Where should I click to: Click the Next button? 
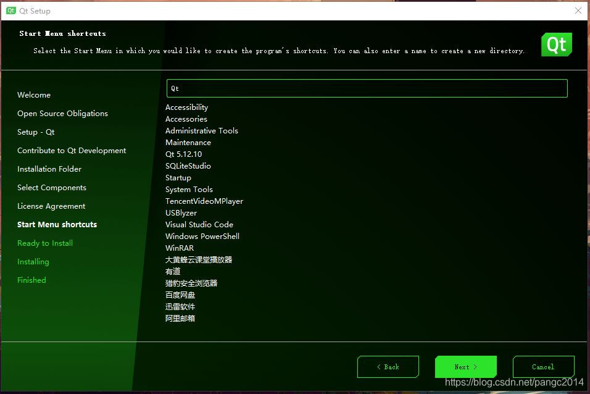tap(466, 366)
